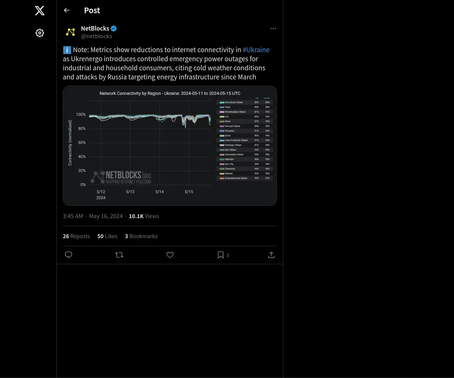Click the 3 Bookmarks count
The height and width of the screenshot is (378, 454).
141,236
